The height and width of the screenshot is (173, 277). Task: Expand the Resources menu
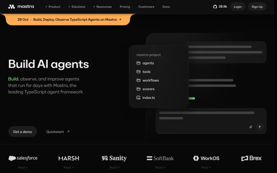click(103, 7)
